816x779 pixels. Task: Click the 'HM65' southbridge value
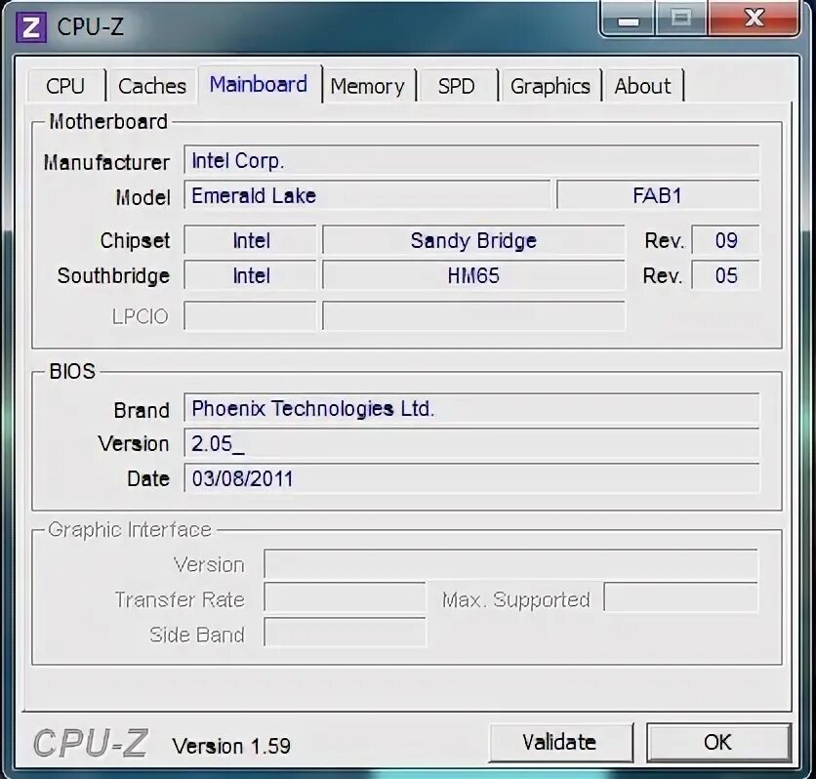tap(473, 275)
